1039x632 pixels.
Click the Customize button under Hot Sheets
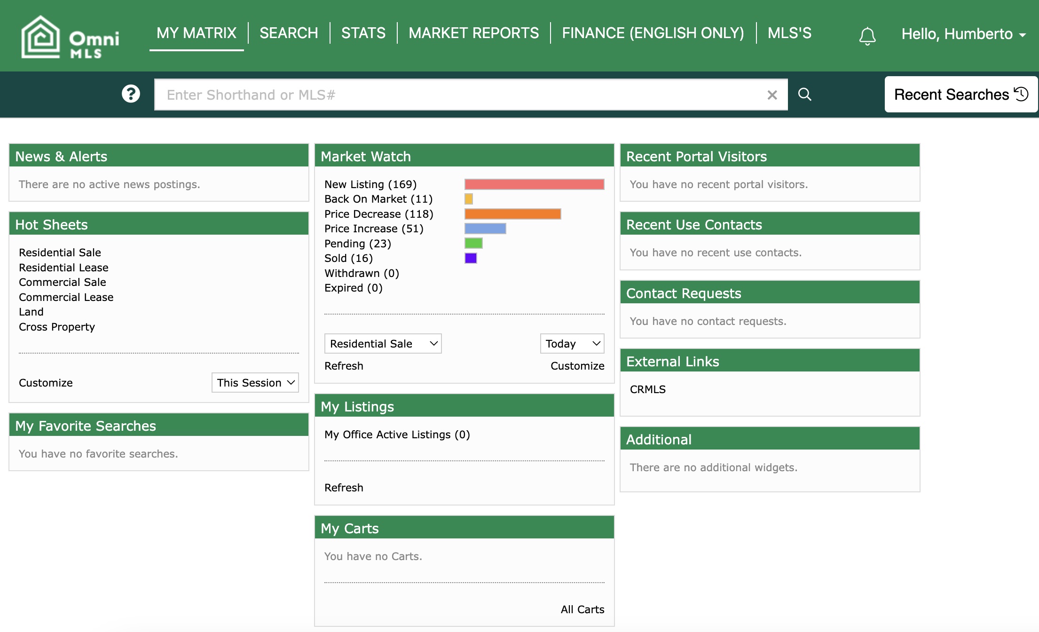tap(46, 382)
